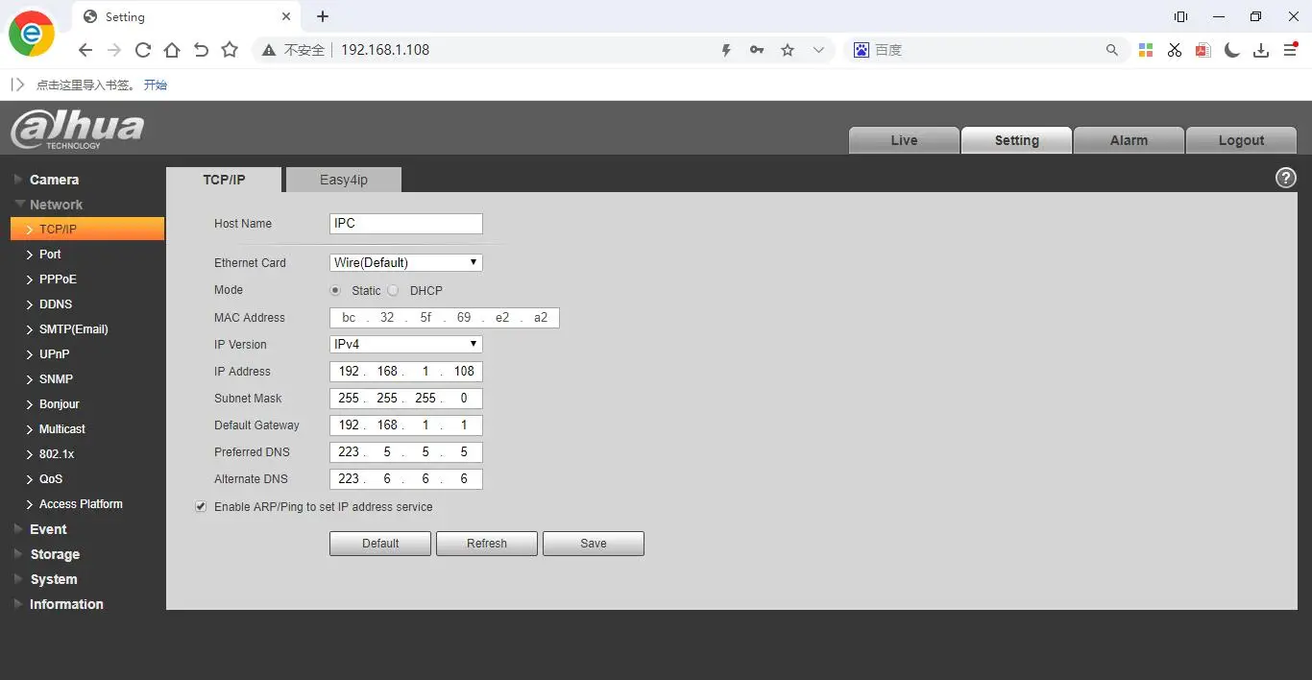Screen dimensions: 1312x680
Task: Bookmark page with address bar star
Action: [x=788, y=50]
